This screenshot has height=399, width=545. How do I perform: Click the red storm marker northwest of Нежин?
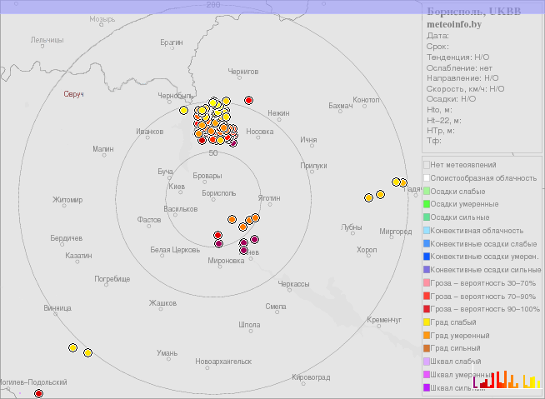pyautogui.click(x=248, y=101)
